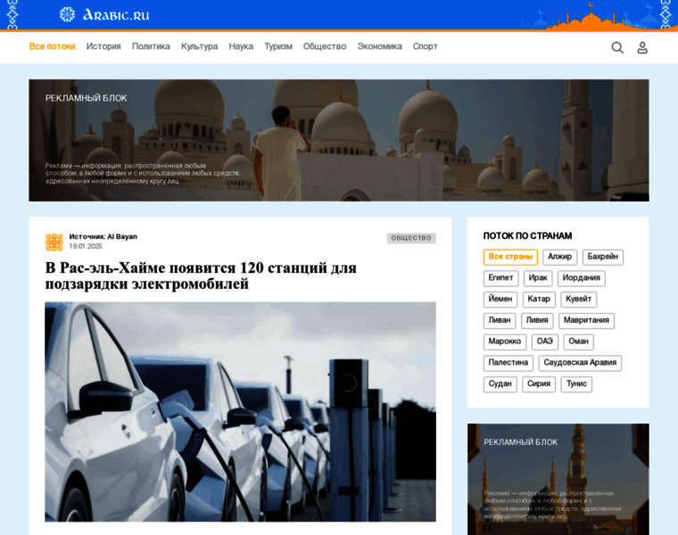Filter the stream by Кувейт
The image size is (678, 535).
point(579,300)
